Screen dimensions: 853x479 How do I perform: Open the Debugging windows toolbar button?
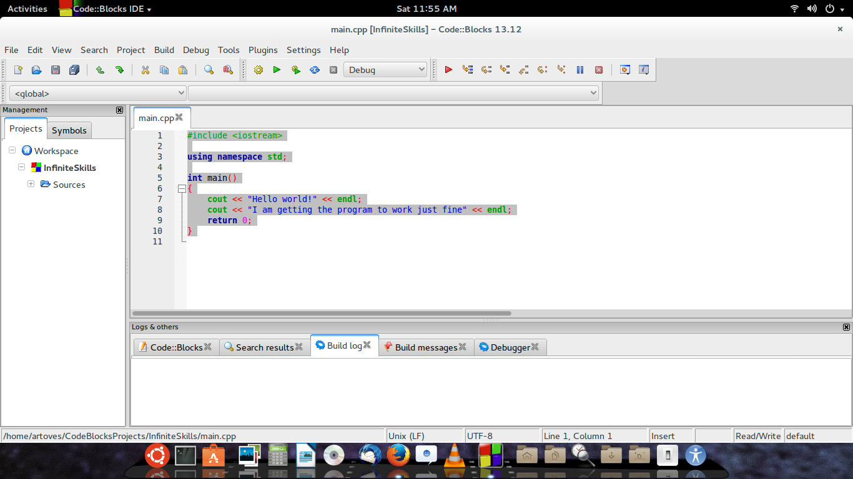tap(624, 70)
